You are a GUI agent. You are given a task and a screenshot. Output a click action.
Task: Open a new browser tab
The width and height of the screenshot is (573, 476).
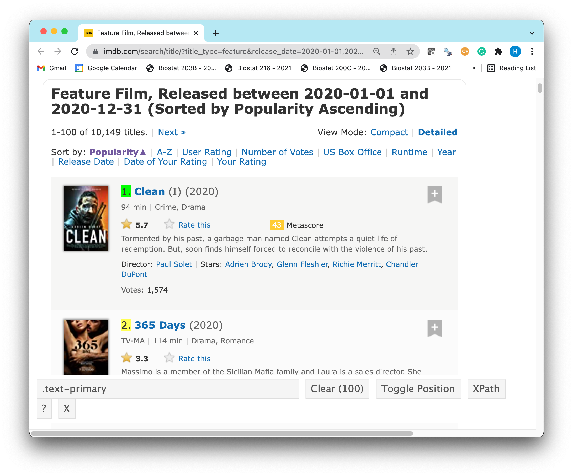[216, 33]
